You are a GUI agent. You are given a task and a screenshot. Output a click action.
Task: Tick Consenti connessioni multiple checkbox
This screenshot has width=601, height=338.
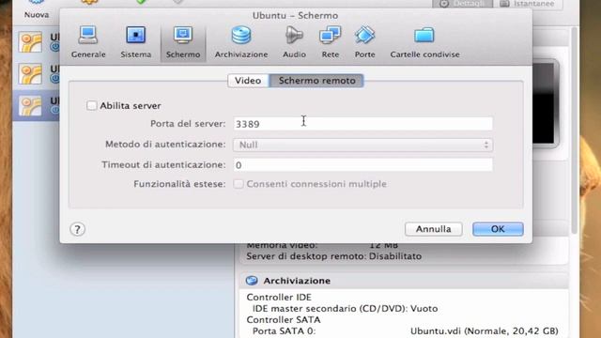click(x=239, y=184)
